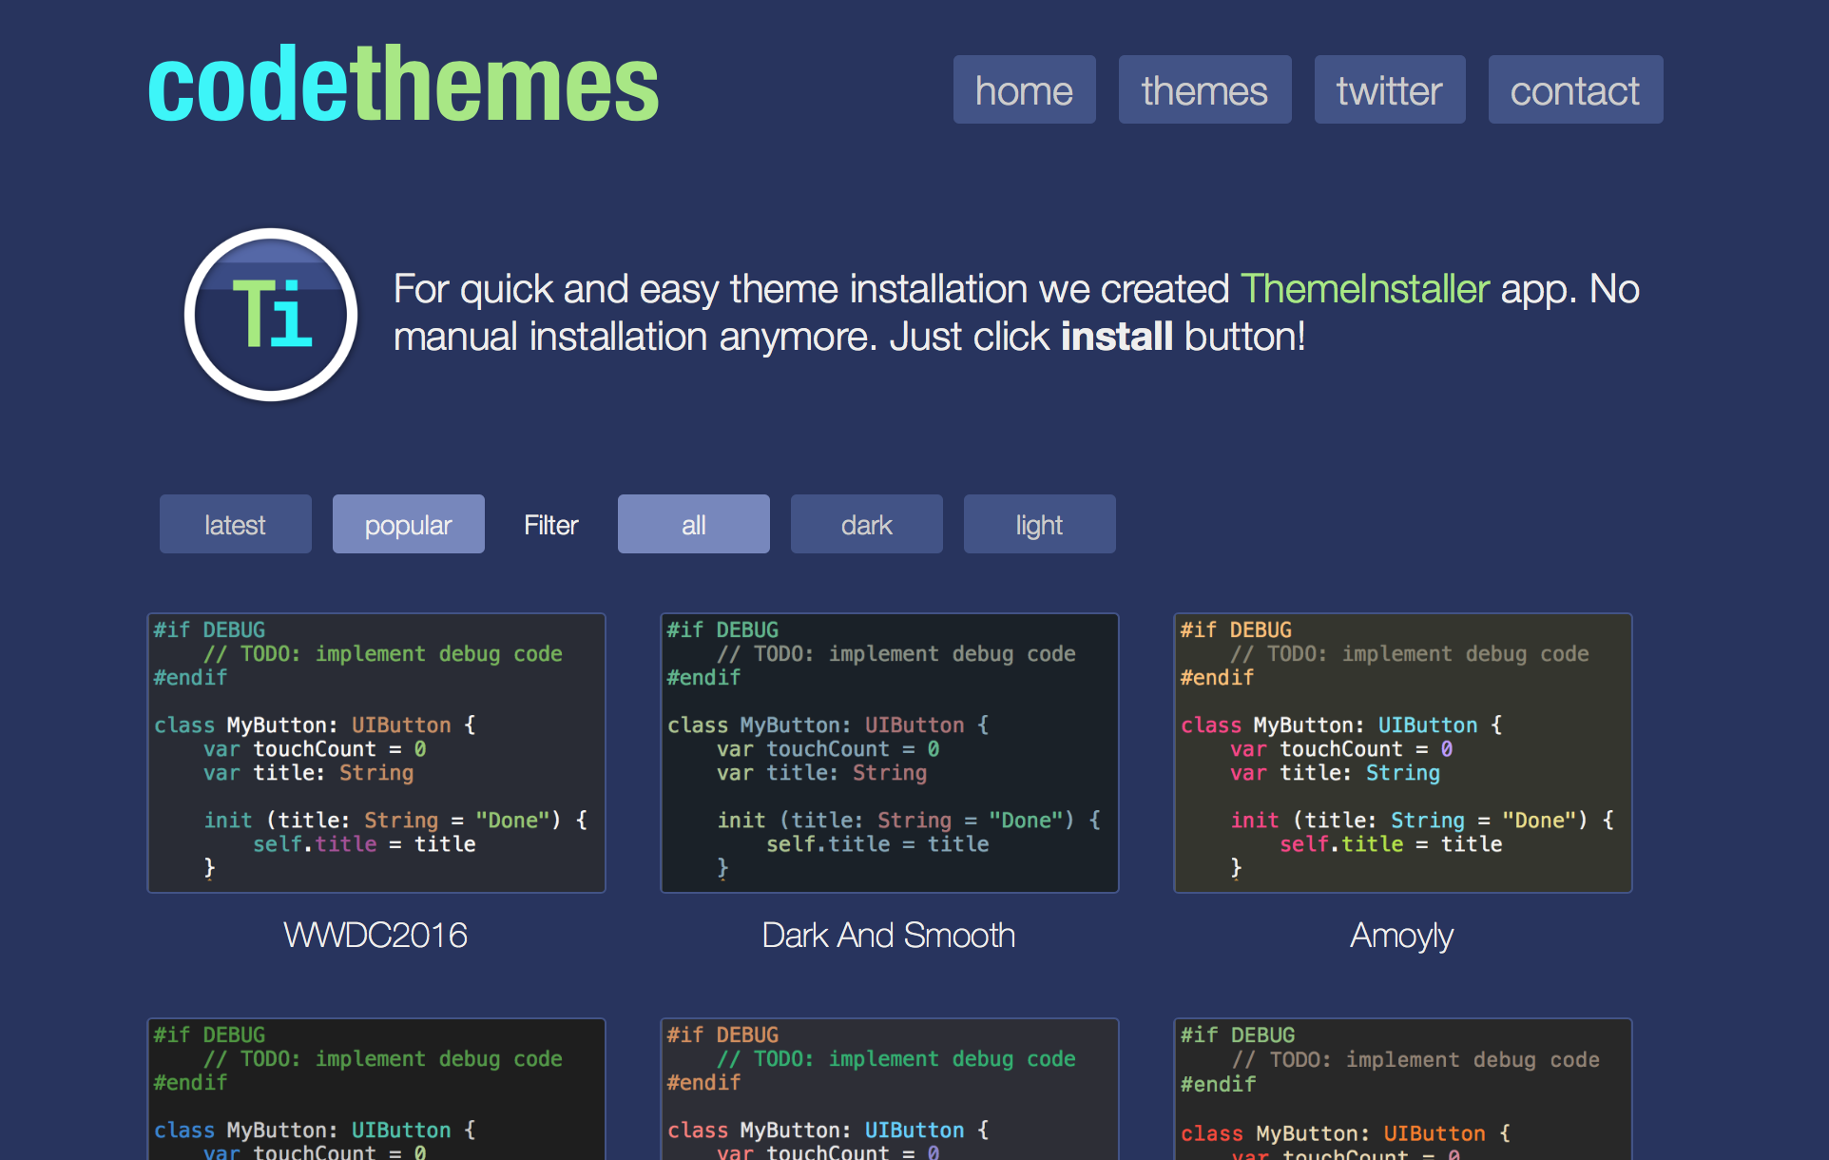Filter themes by dark style
1829x1160 pixels.
pos(866,524)
